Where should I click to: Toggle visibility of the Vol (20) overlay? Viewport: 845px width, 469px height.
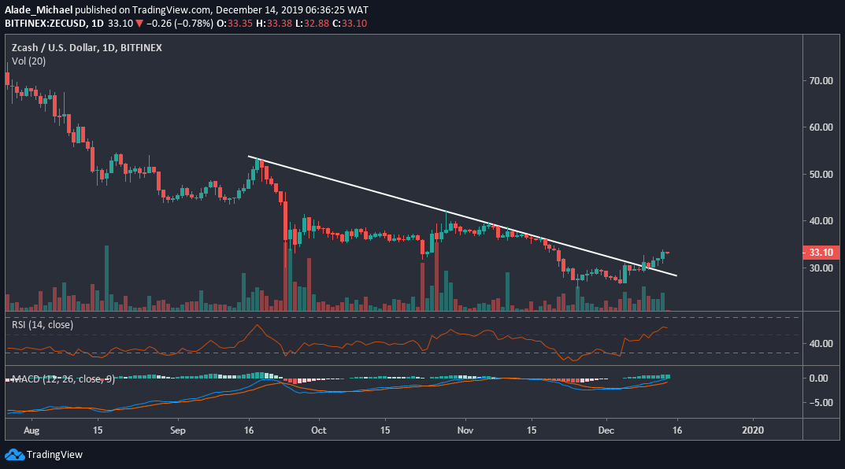click(28, 61)
